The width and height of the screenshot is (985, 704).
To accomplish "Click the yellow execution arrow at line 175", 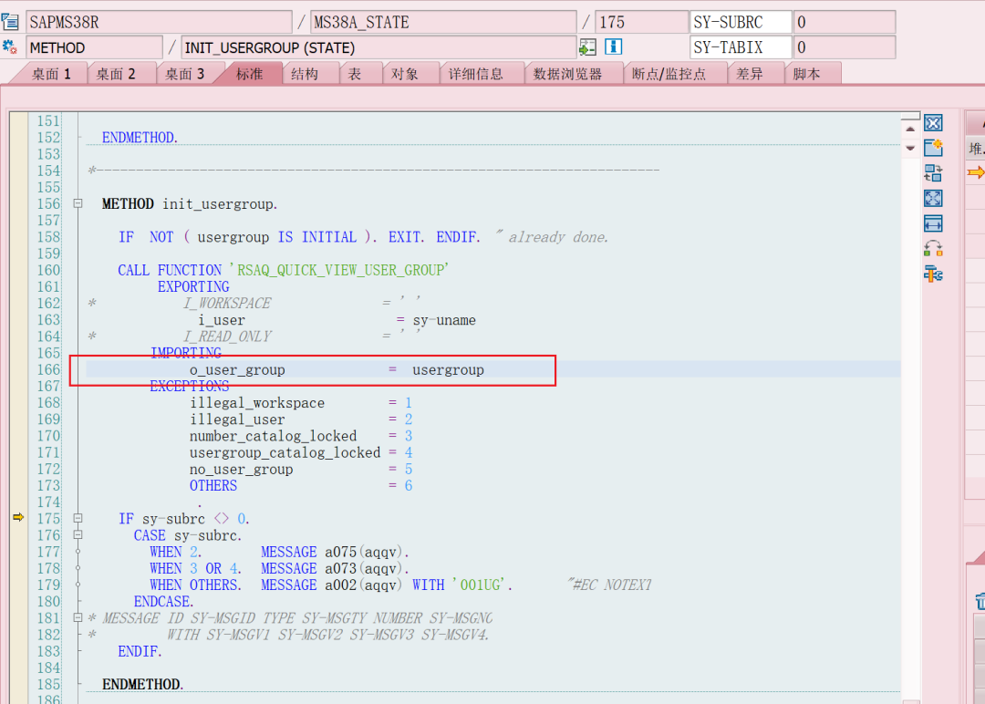I will point(18,517).
